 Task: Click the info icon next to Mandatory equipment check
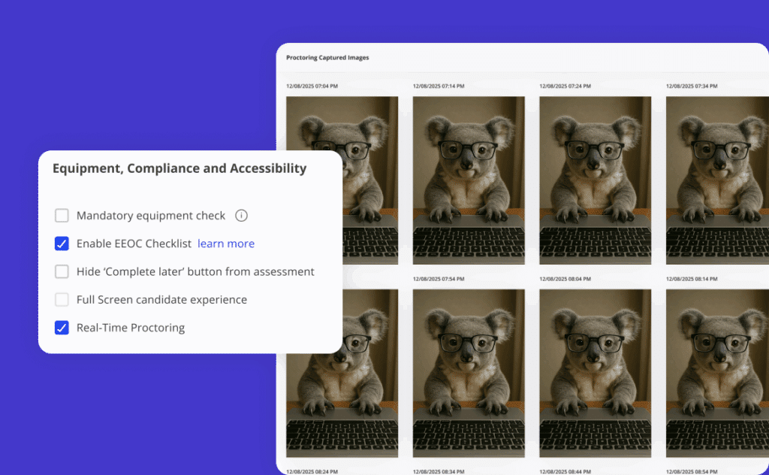point(241,216)
